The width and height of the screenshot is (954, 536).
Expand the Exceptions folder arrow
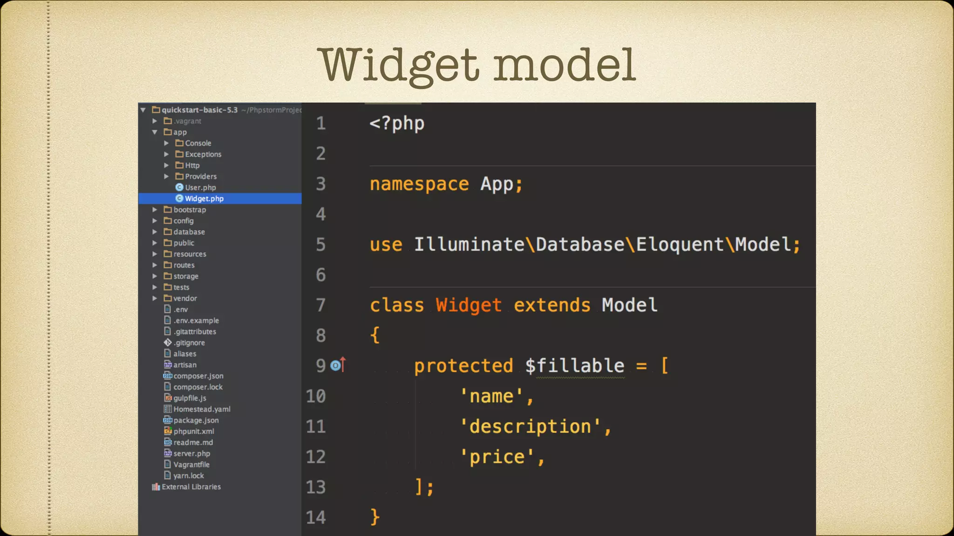pos(166,154)
